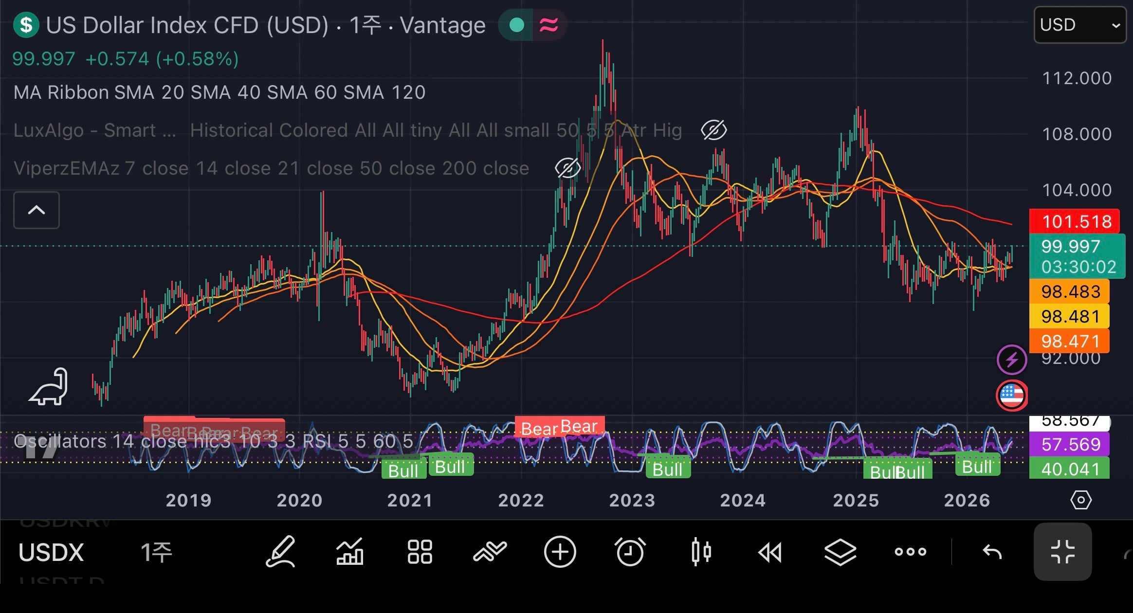Select the Oscillators indicator legend

(x=213, y=441)
